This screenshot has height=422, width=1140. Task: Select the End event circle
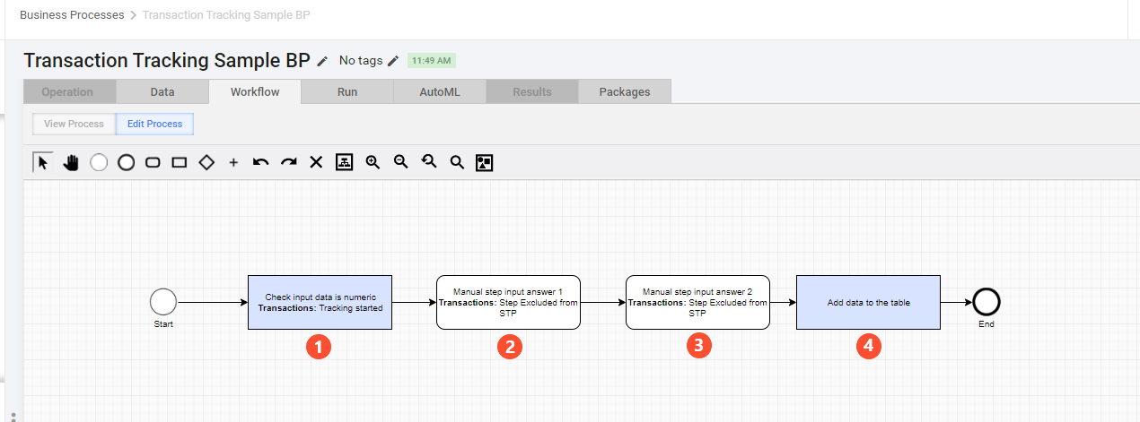coord(986,302)
